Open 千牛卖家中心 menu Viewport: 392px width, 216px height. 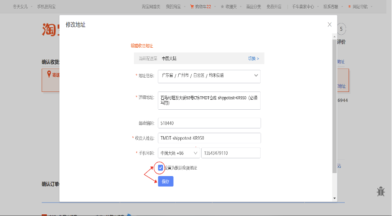pyautogui.click(x=303, y=7)
